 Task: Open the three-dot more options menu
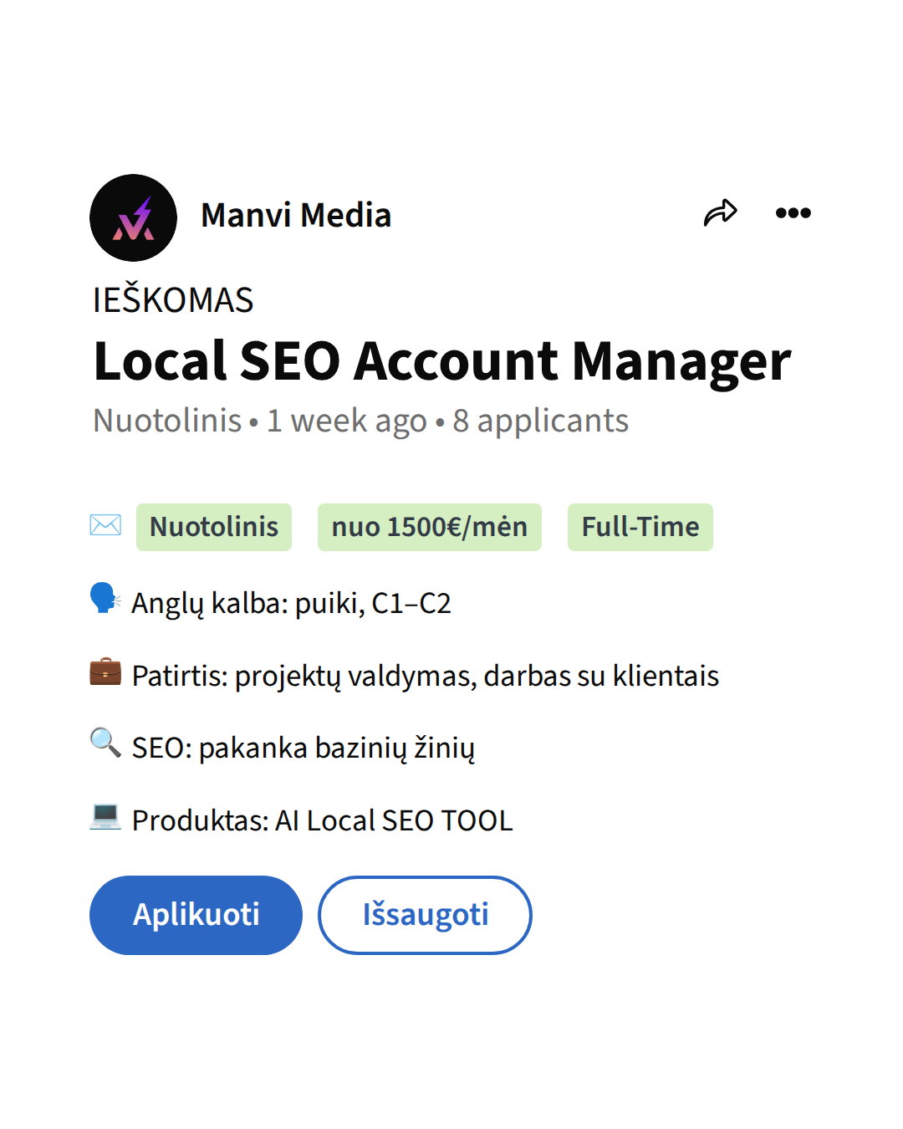point(793,213)
